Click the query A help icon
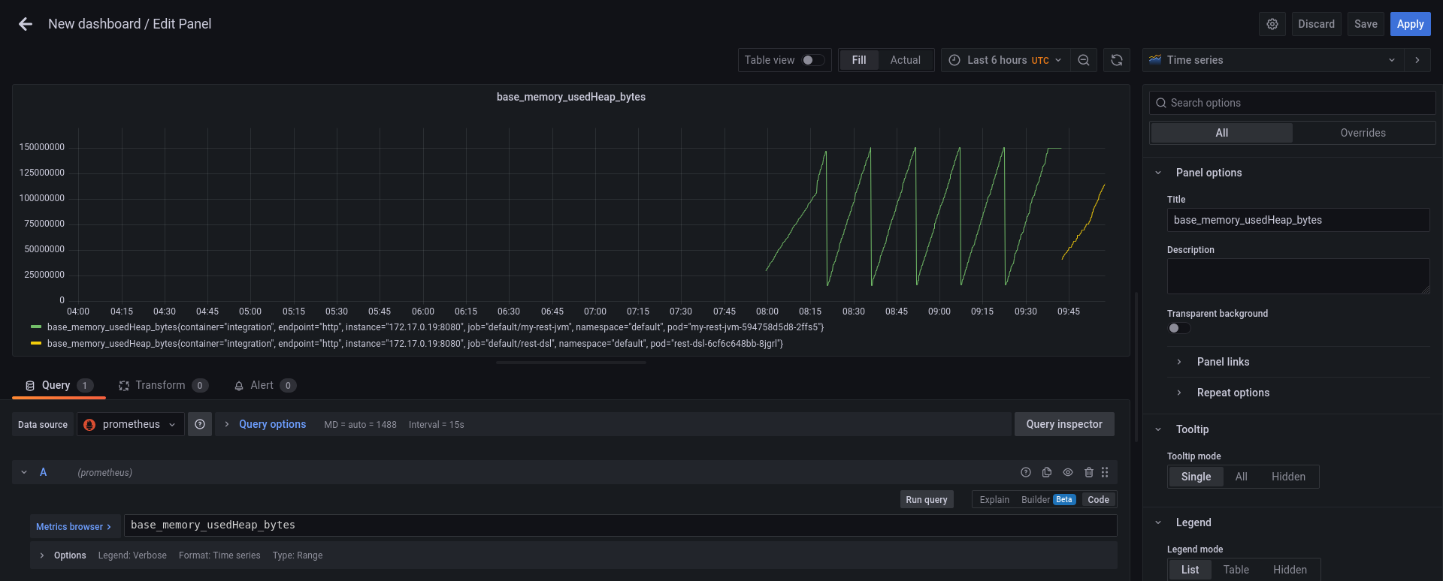The width and height of the screenshot is (1443, 581). (1026, 472)
